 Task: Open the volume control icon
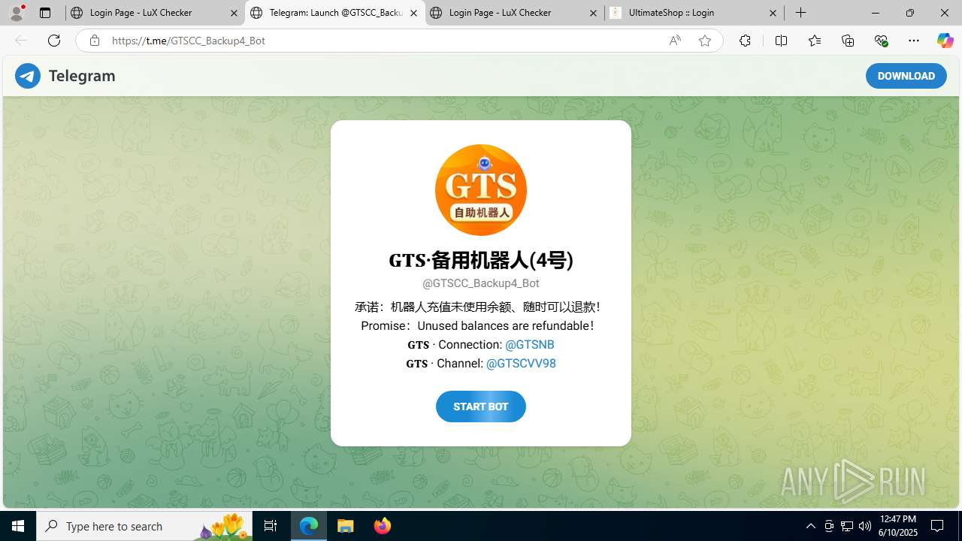865,526
